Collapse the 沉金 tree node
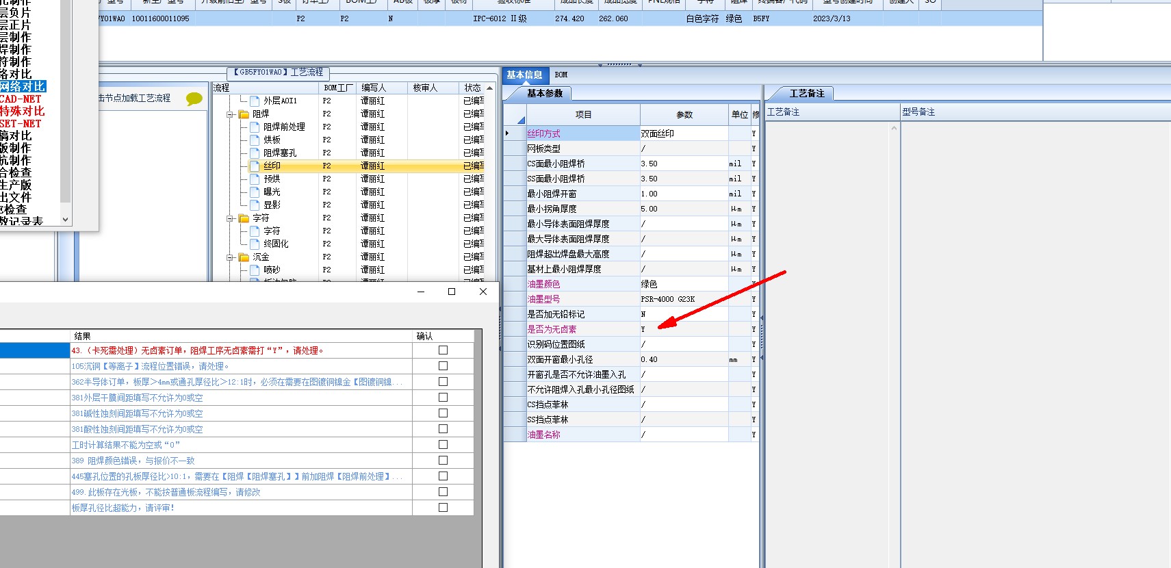This screenshot has height=568, width=1171. [231, 257]
